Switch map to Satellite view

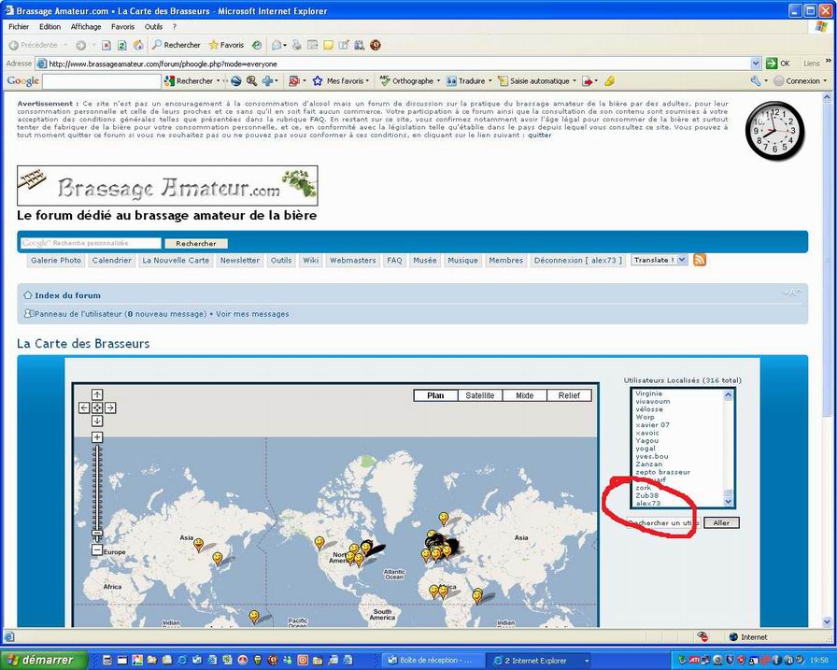click(480, 395)
